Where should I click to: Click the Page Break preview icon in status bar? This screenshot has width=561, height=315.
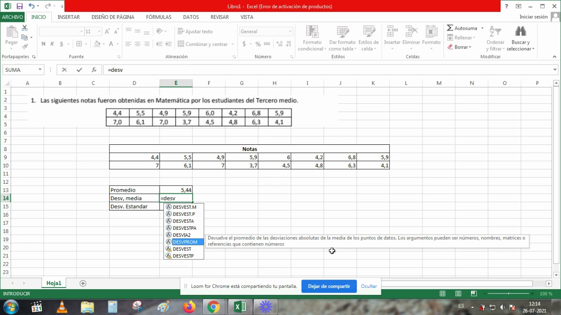(473, 294)
